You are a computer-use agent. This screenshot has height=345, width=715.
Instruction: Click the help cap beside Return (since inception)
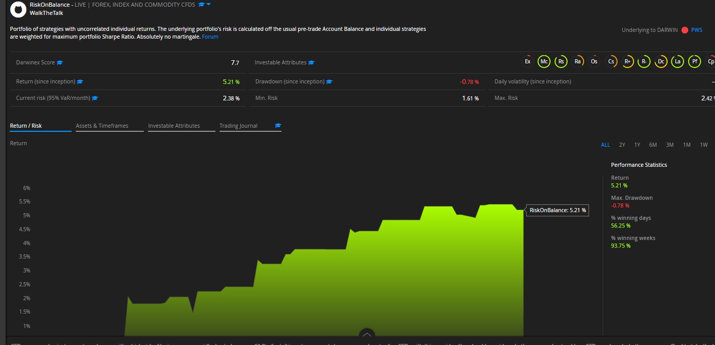(x=80, y=82)
